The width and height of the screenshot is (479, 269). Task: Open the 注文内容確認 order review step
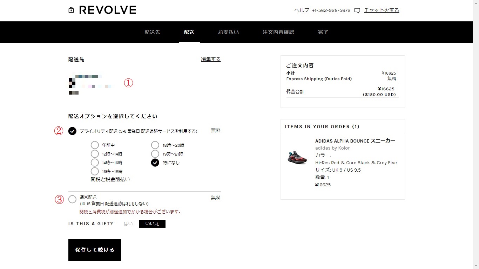pos(278,32)
